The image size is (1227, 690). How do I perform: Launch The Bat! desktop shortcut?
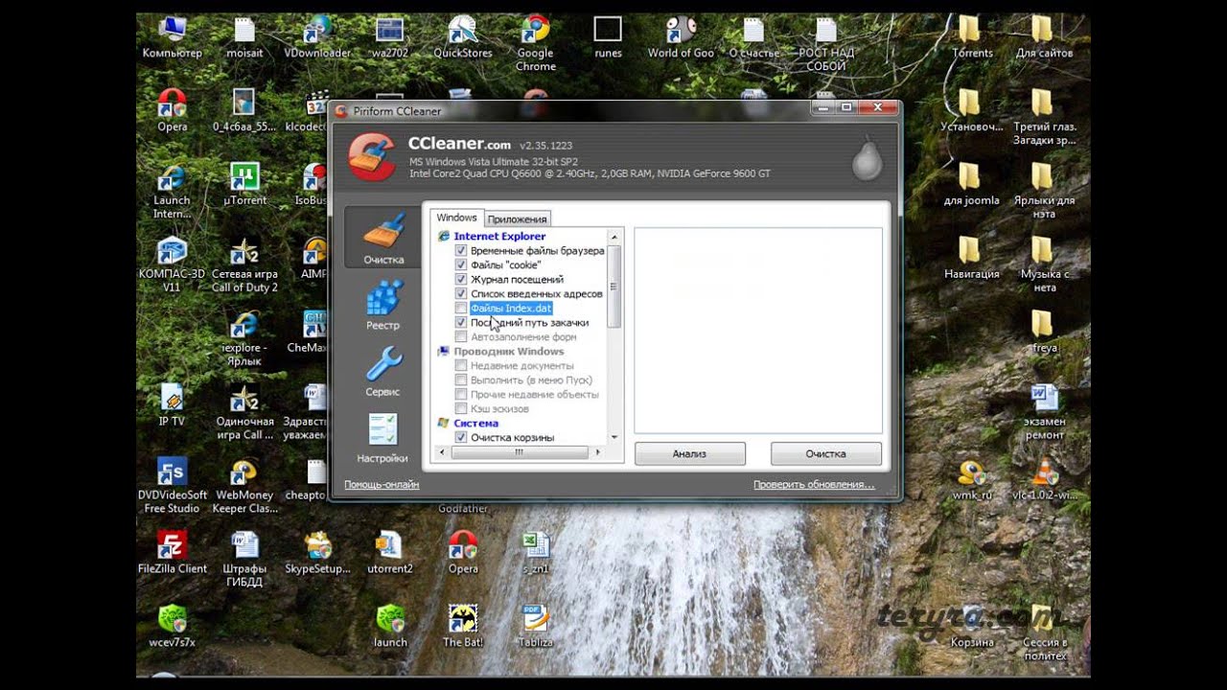tap(463, 627)
